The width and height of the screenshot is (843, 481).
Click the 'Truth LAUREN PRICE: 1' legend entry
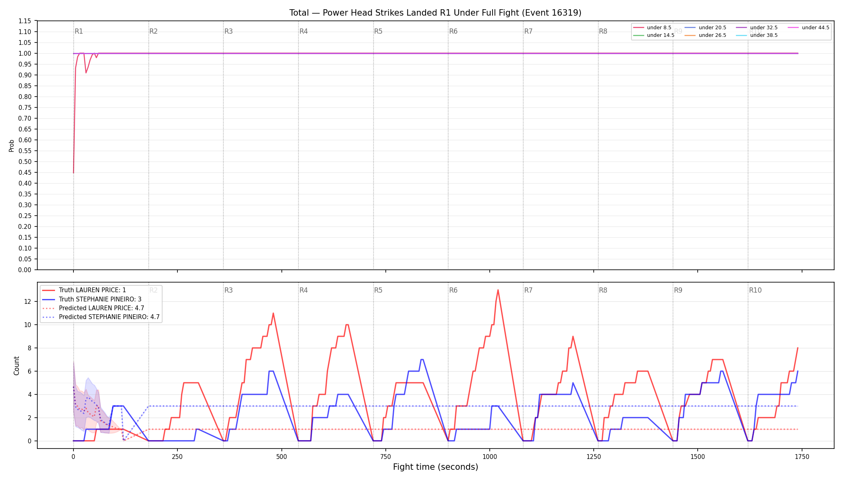(84, 290)
